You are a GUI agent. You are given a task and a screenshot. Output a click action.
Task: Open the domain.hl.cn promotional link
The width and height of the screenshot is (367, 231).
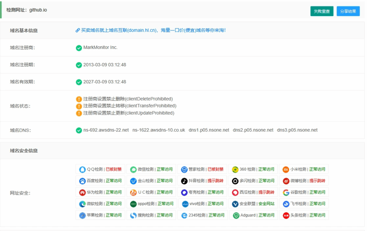(x=153, y=30)
